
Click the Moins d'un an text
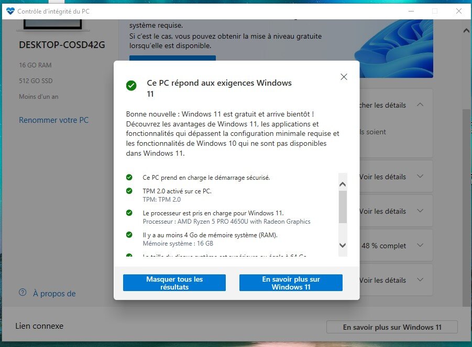coord(39,97)
